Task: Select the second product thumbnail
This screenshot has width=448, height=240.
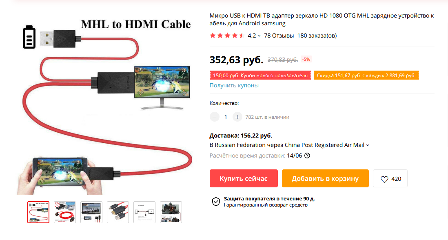Action: tap(65, 212)
